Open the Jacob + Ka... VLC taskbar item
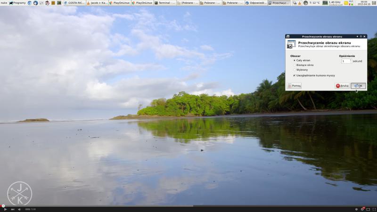This screenshot has width=377, height=212. coord(97,3)
